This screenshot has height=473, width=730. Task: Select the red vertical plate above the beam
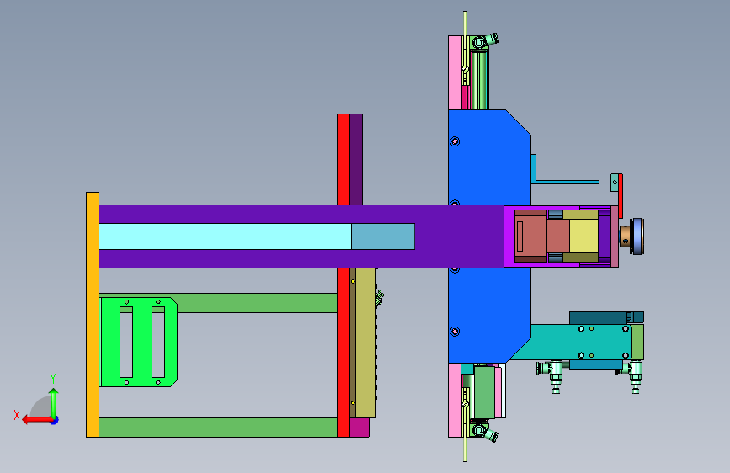(344, 159)
